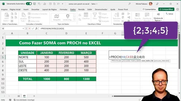Click the macro record icon in status bar

pos(10,100)
